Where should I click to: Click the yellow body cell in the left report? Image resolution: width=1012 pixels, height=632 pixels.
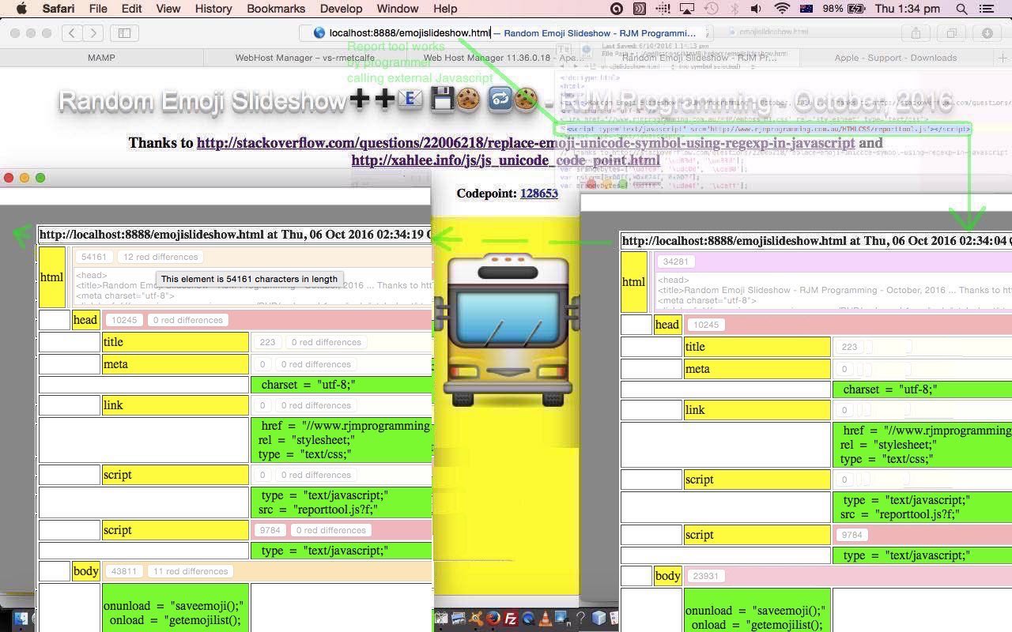85,571
